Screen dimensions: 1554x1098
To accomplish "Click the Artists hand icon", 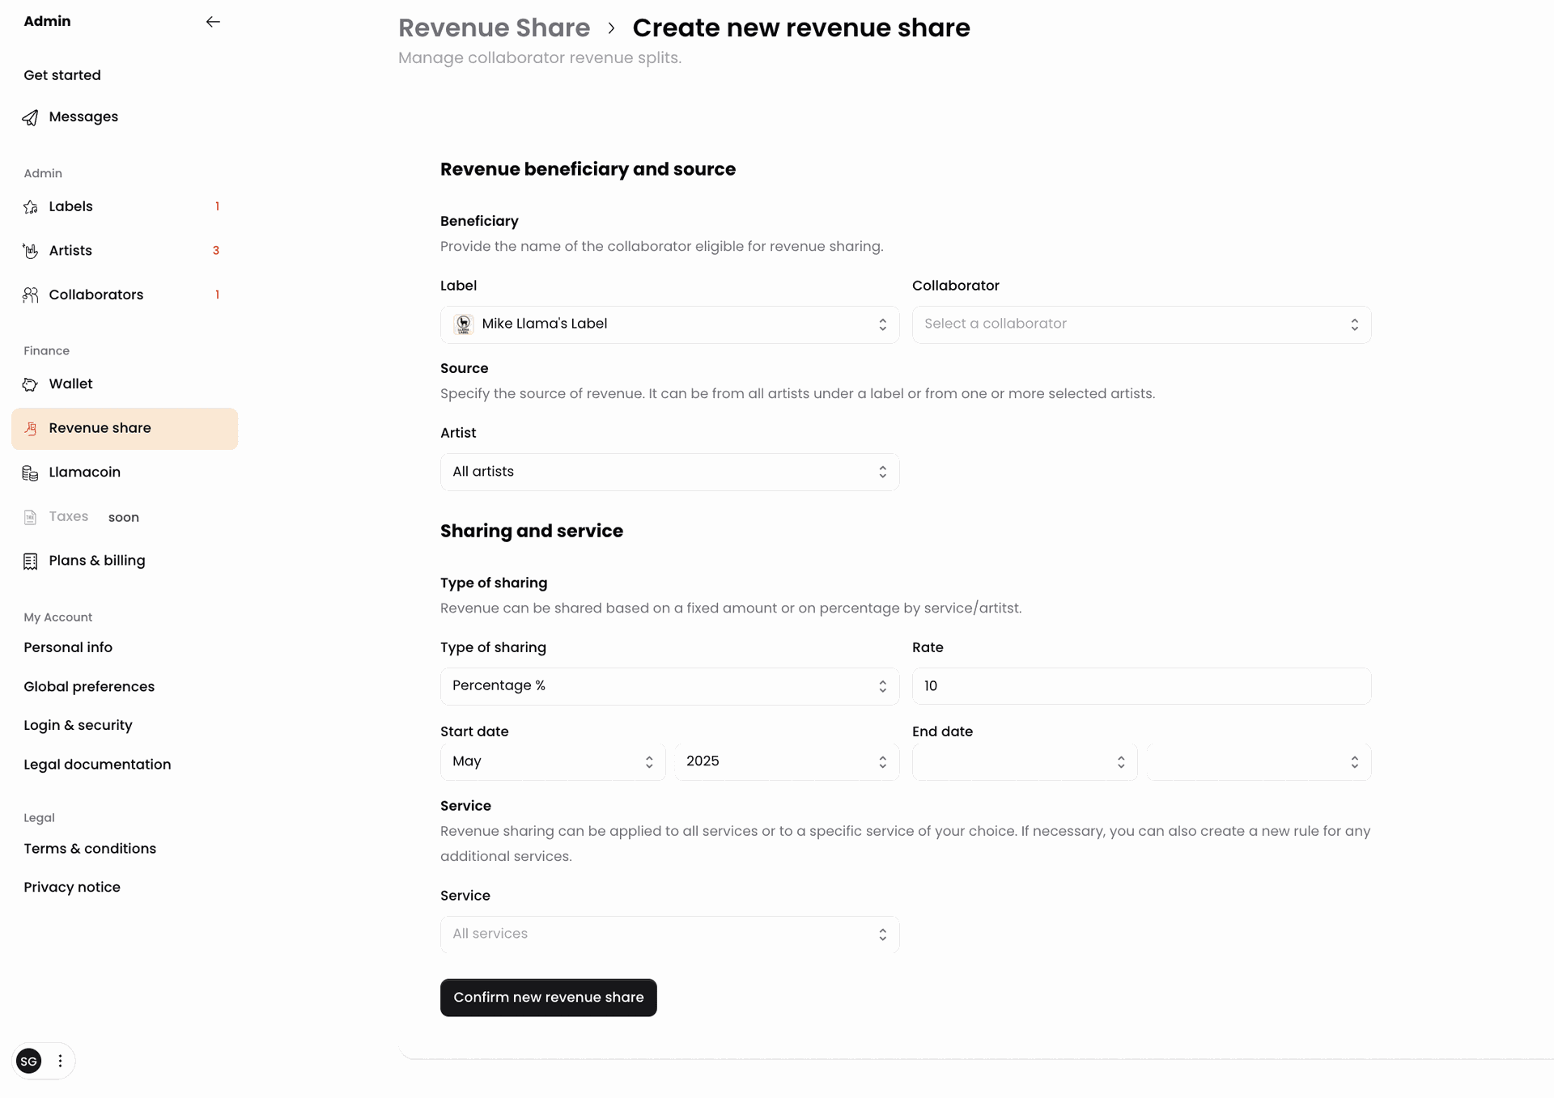I will [x=30, y=251].
